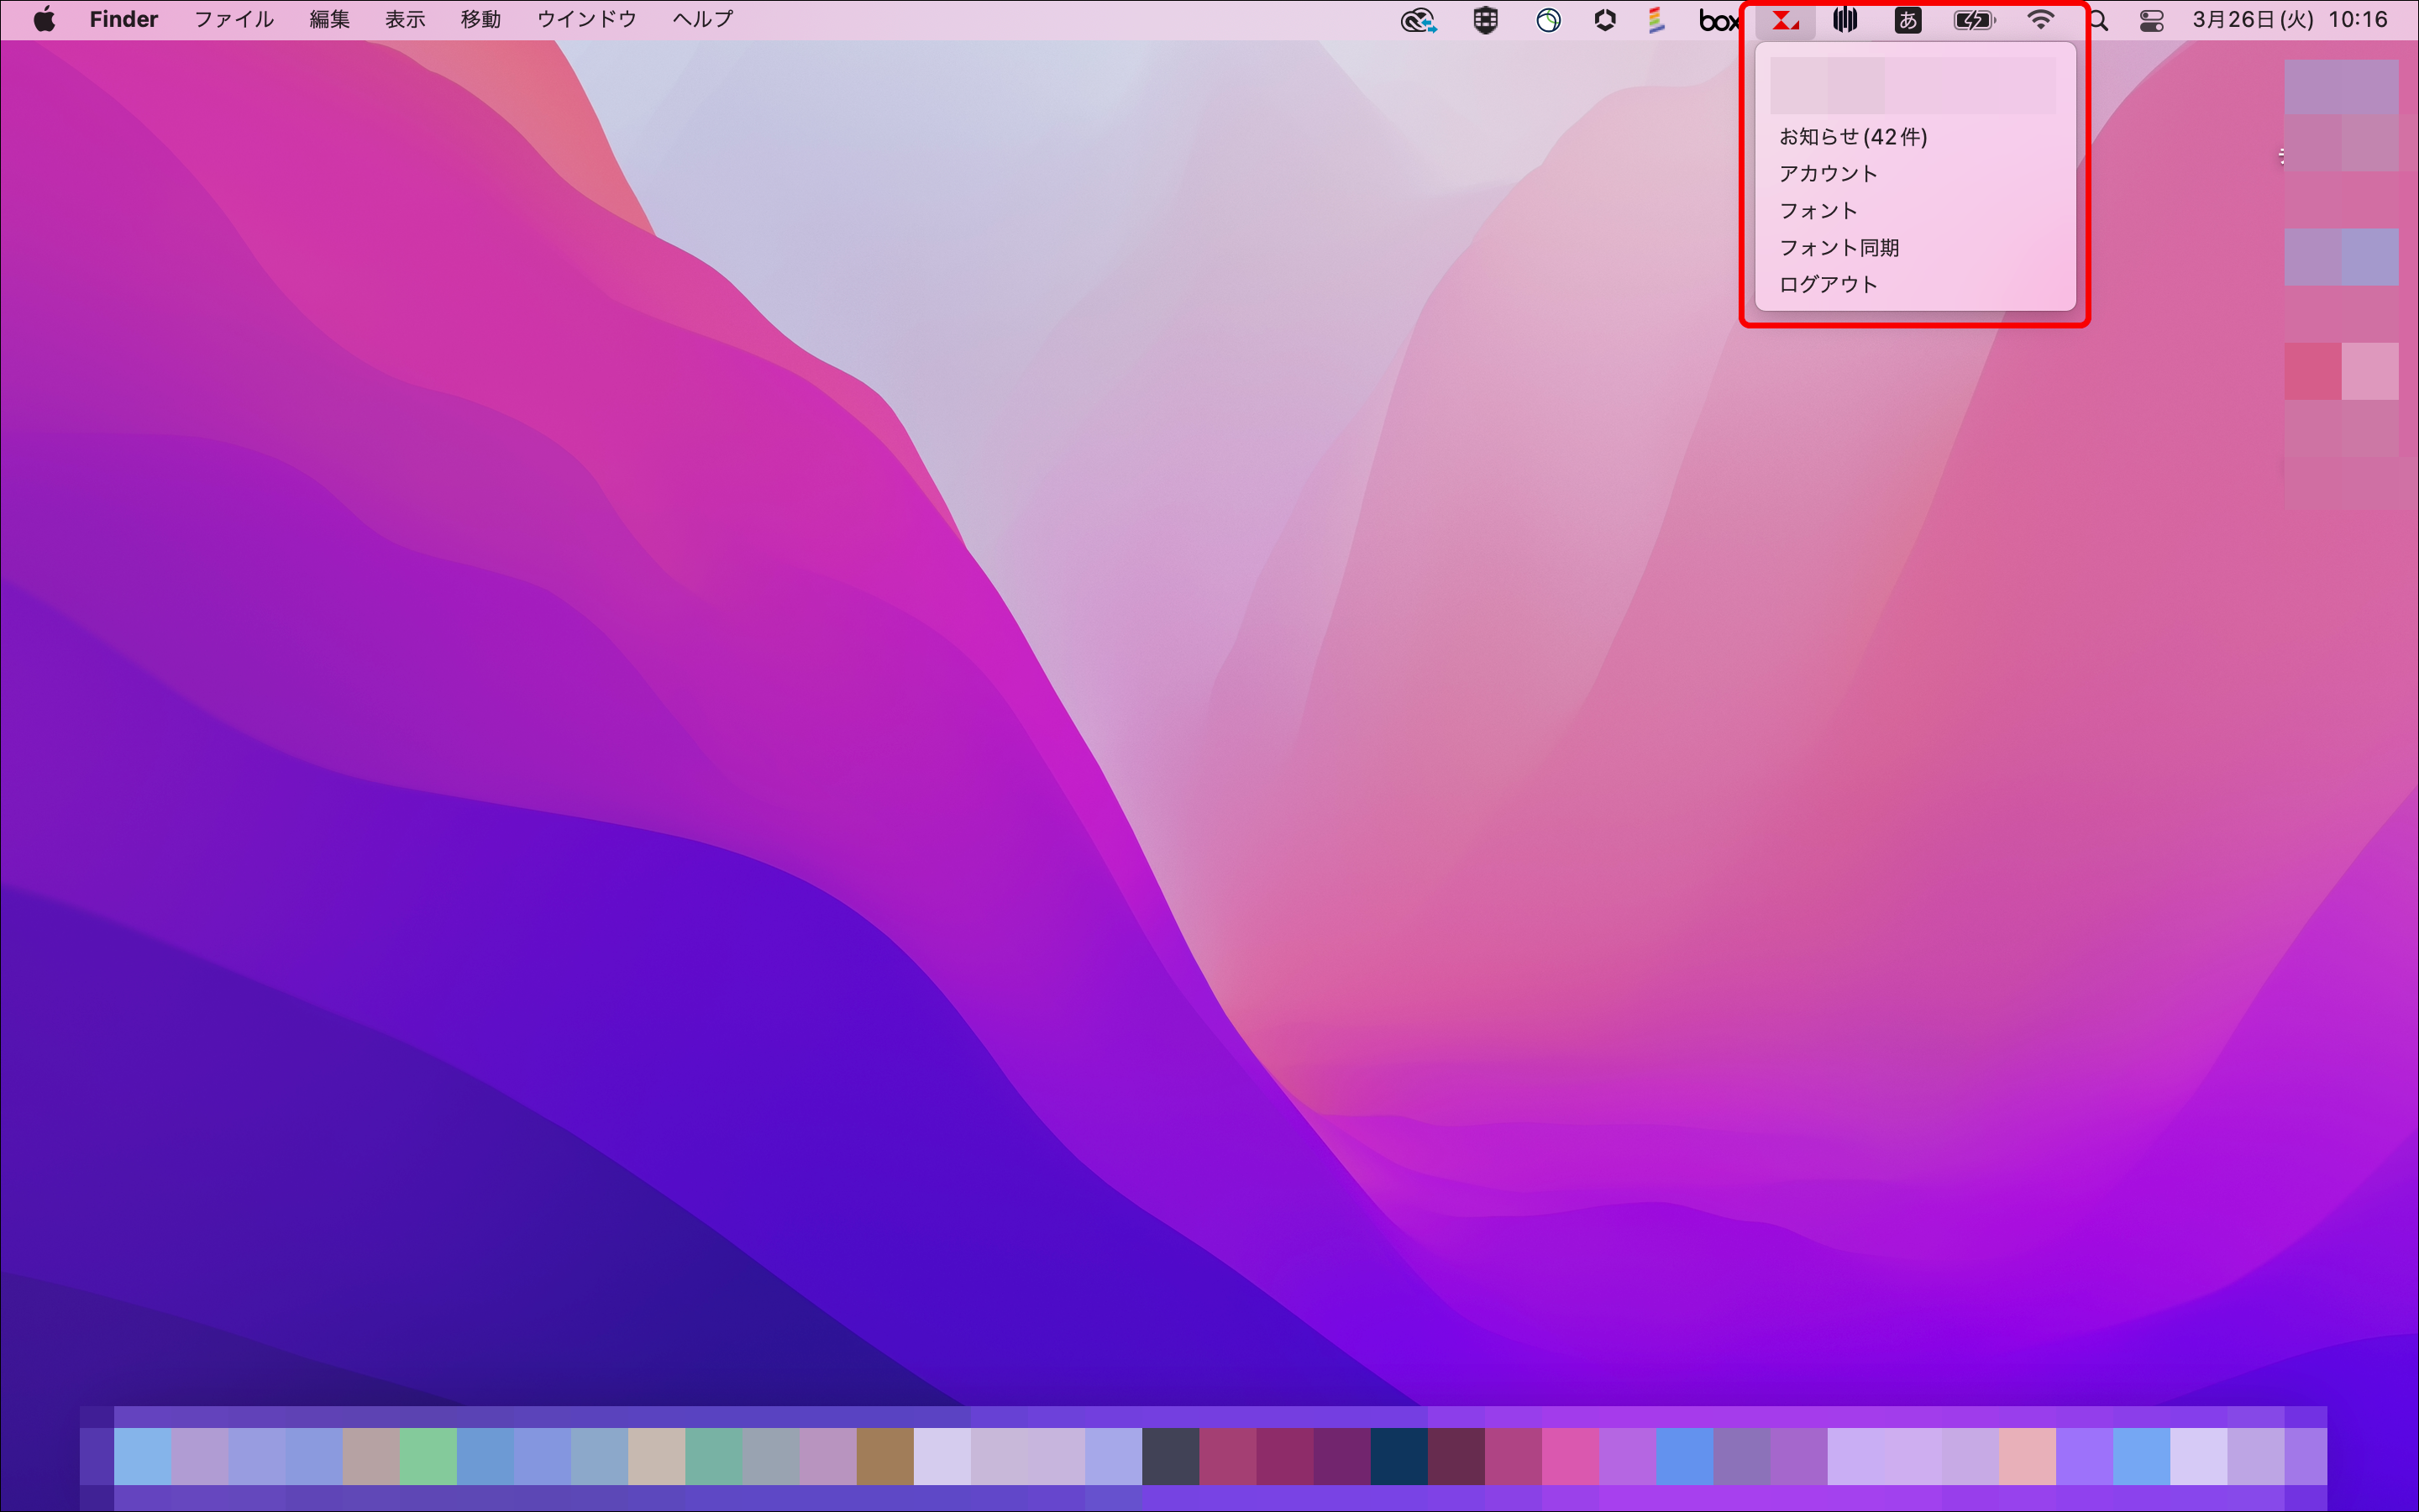Open the ファイル menu
Viewport: 2419px width, 1512px height.
point(233,20)
